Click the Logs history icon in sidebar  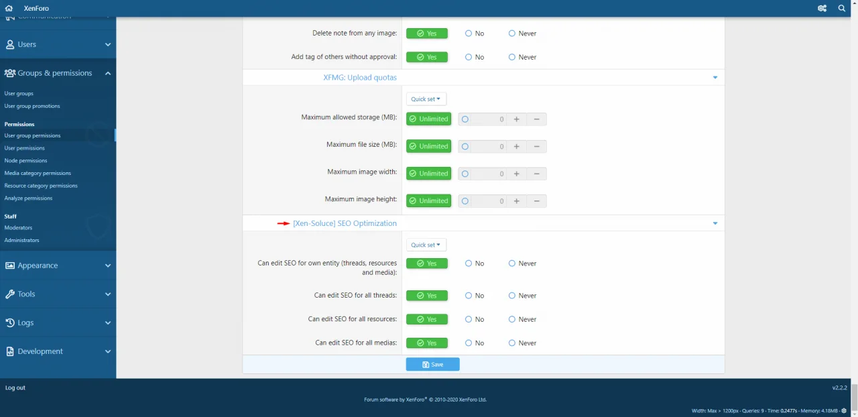pyautogui.click(x=10, y=323)
